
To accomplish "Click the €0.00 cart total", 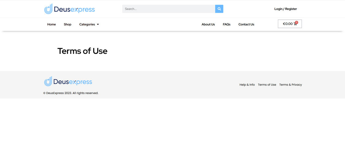I will tap(288, 24).
